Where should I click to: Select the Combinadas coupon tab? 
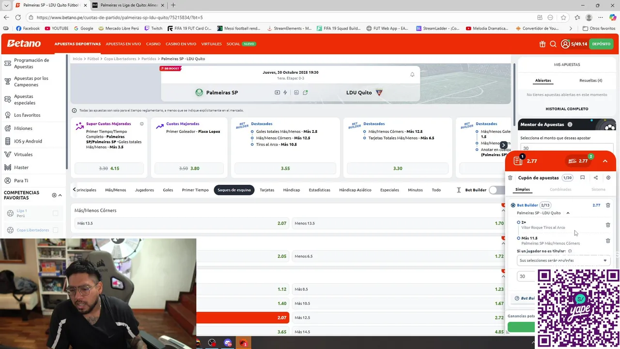[x=560, y=190]
